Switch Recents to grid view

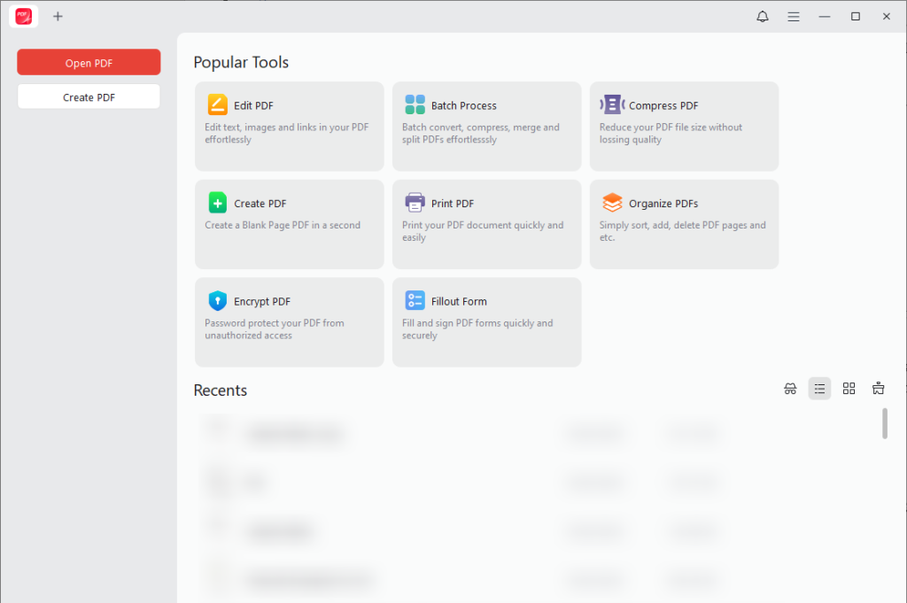click(849, 389)
